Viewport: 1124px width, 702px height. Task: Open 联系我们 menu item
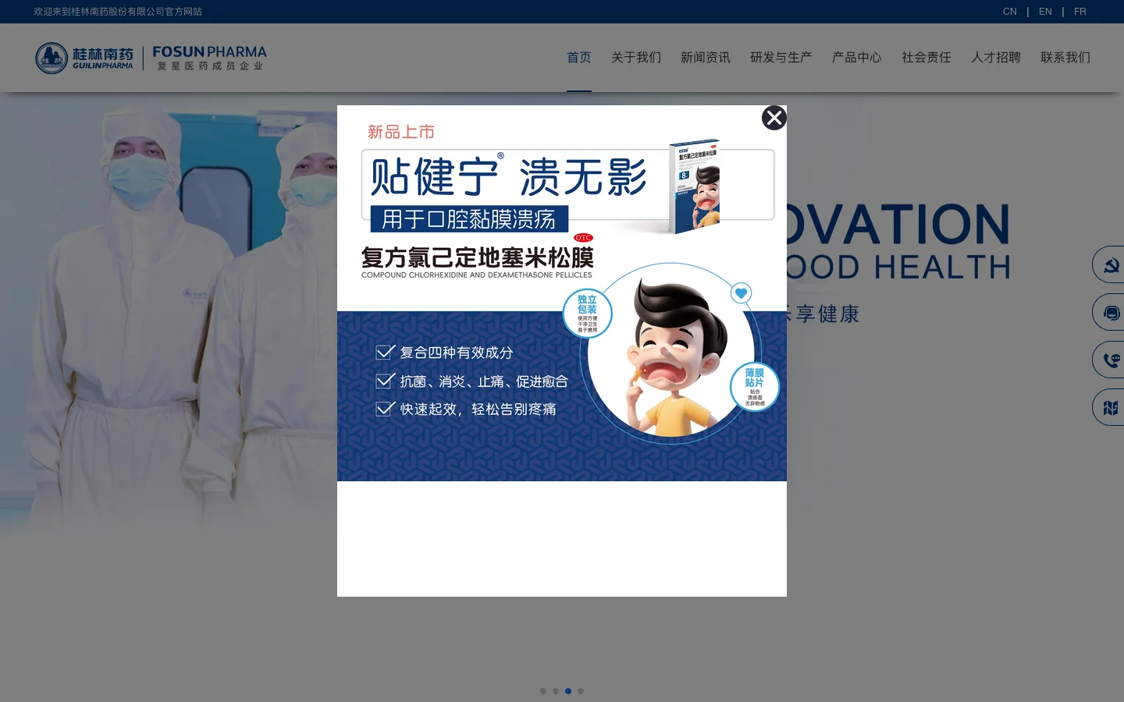tap(1065, 58)
